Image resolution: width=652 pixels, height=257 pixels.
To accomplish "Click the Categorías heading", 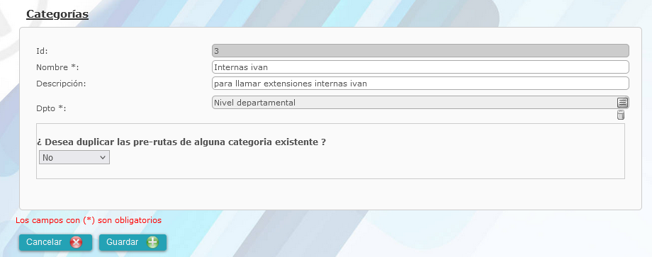I will pyautogui.click(x=57, y=14).
